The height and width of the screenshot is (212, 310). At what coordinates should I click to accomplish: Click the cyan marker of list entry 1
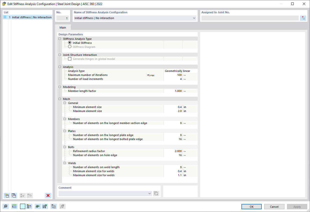5,17
